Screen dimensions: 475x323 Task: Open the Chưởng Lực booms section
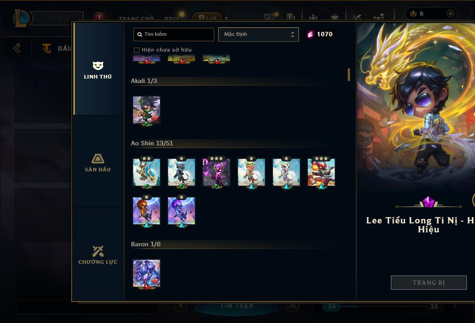(x=98, y=255)
